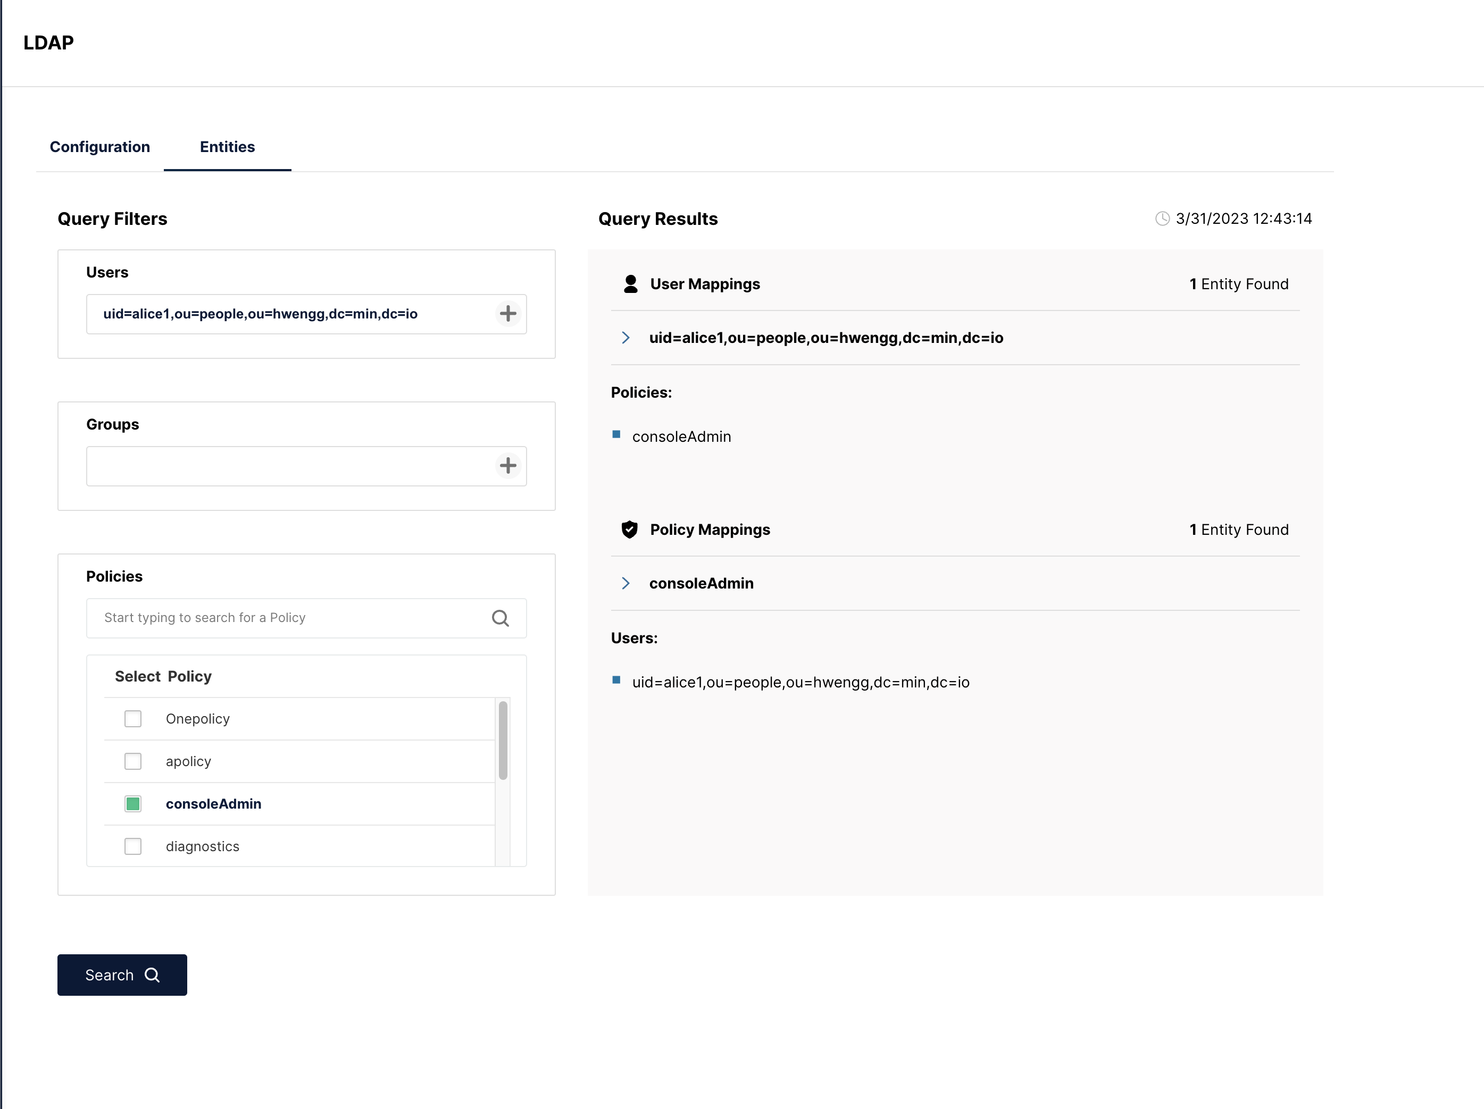
Task: Click the policy list scrollbar thumb
Action: (503, 740)
